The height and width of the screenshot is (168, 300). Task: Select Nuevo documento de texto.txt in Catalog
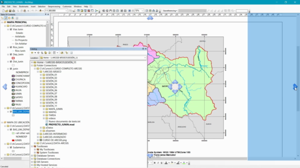pyautogui.click(x=65, y=121)
